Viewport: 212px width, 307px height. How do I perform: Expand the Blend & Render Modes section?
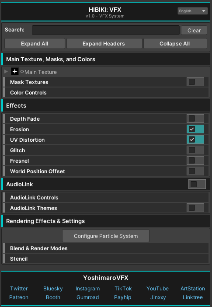[x=106, y=248]
